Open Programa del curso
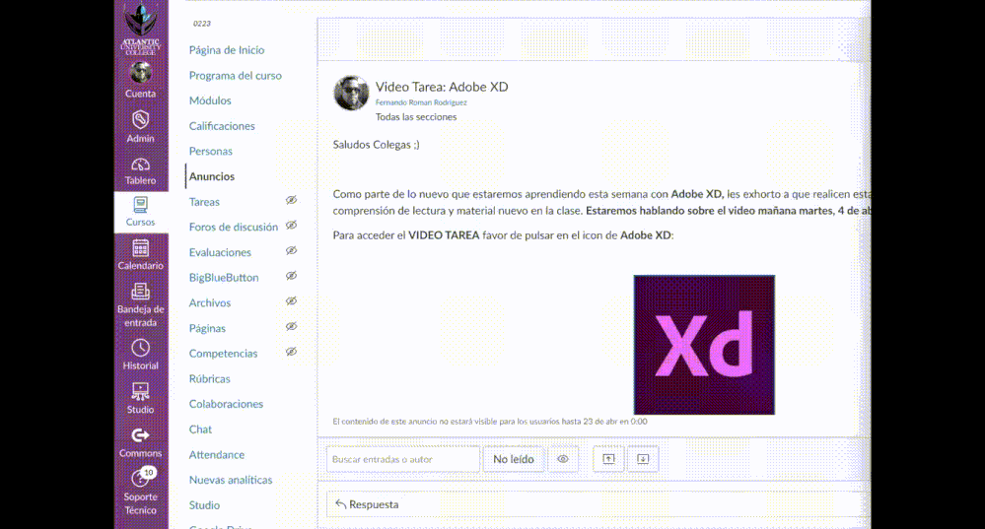This screenshot has height=529, width=985. coord(236,75)
